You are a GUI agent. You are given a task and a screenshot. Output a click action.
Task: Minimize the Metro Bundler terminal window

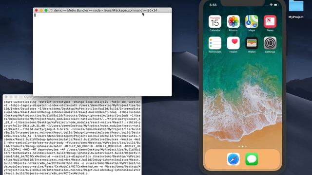coord(41,10)
